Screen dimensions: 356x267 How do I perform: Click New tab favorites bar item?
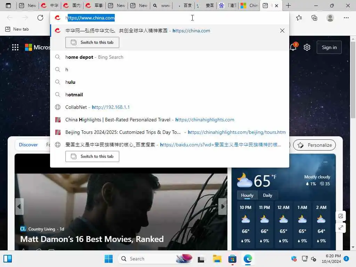[17, 29]
